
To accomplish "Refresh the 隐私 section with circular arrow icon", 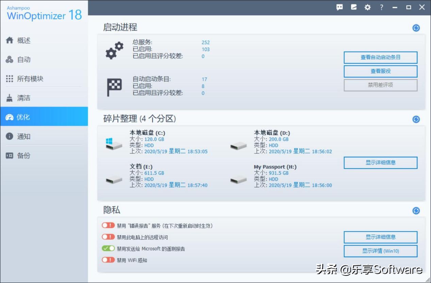I will pos(416,211).
